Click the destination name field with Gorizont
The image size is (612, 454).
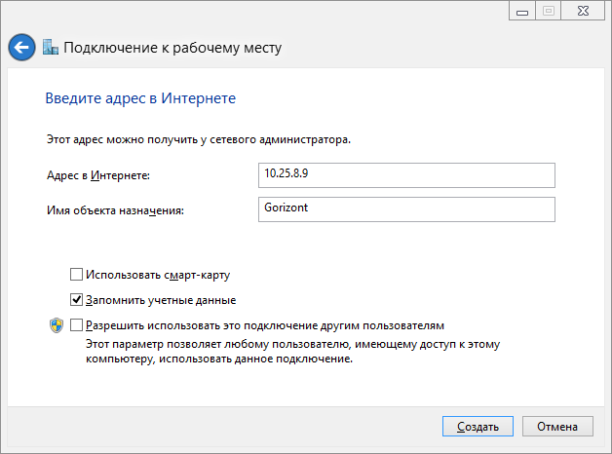tap(405, 209)
